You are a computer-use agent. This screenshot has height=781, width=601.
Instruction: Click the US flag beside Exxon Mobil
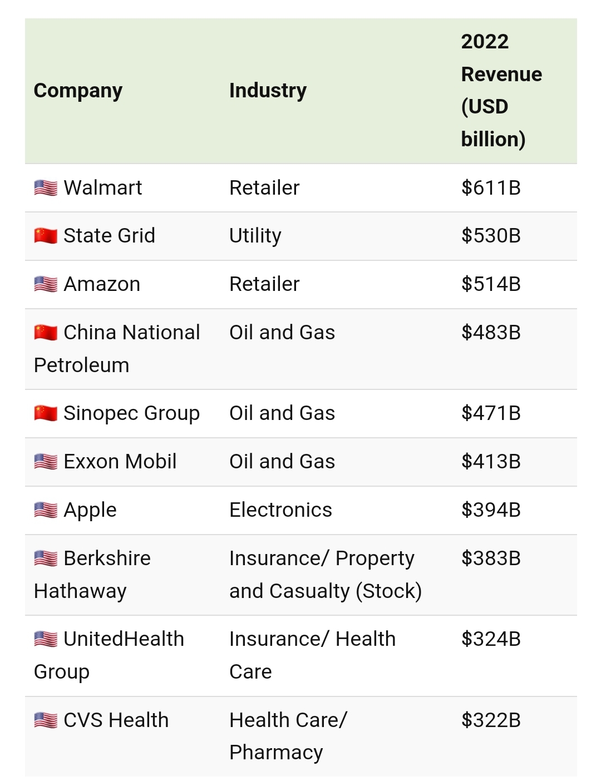pyautogui.click(x=46, y=462)
